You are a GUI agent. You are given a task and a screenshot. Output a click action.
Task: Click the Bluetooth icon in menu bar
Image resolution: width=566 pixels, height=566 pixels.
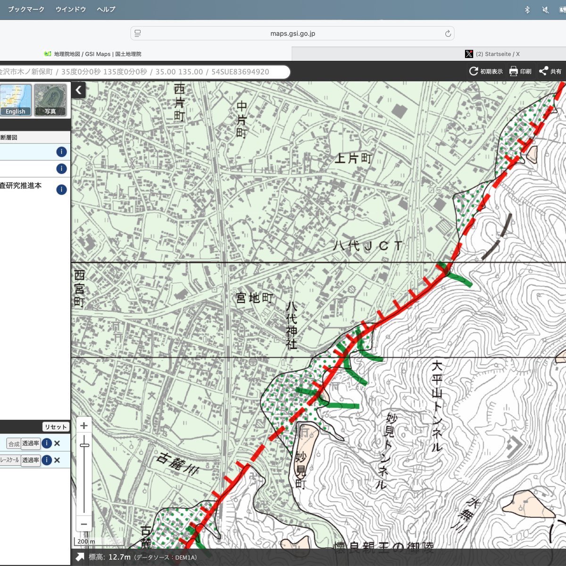(527, 9)
